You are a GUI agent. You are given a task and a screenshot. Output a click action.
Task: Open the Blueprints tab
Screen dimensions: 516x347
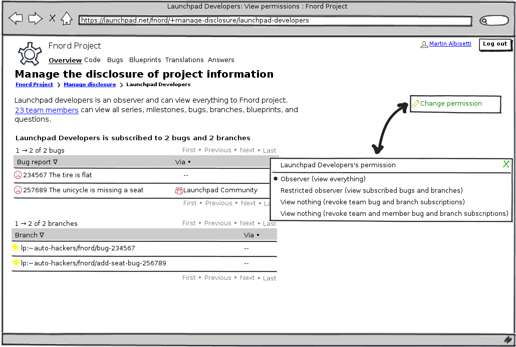[x=145, y=60]
